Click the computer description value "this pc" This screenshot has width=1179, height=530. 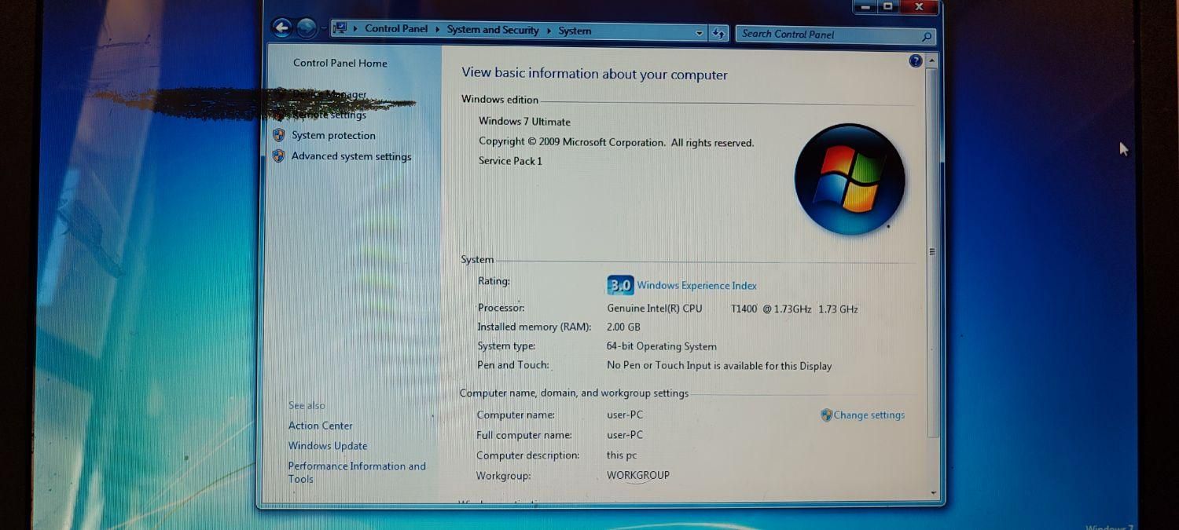[622, 455]
